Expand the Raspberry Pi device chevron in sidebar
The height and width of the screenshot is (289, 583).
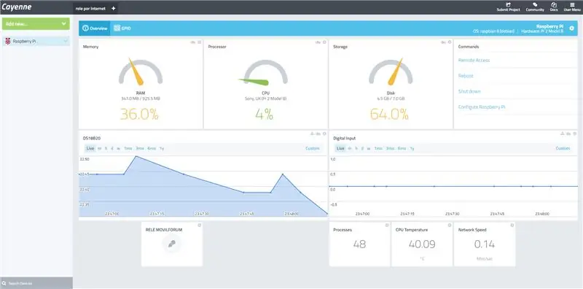pos(66,42)
